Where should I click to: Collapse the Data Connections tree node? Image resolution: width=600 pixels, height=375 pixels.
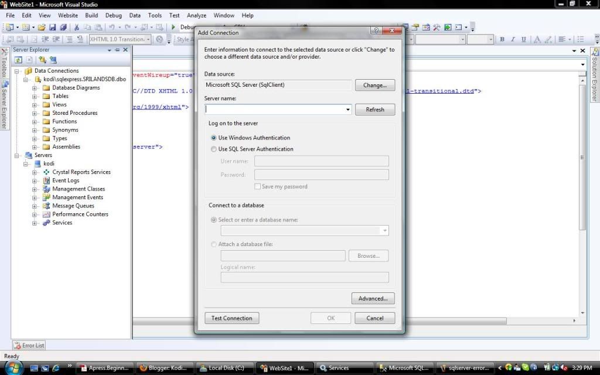(17, 71)
